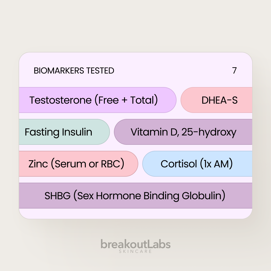Screen dimensions: 271x271
Task: Click the word 'Labs' in the logo
Action: point(158,244)
